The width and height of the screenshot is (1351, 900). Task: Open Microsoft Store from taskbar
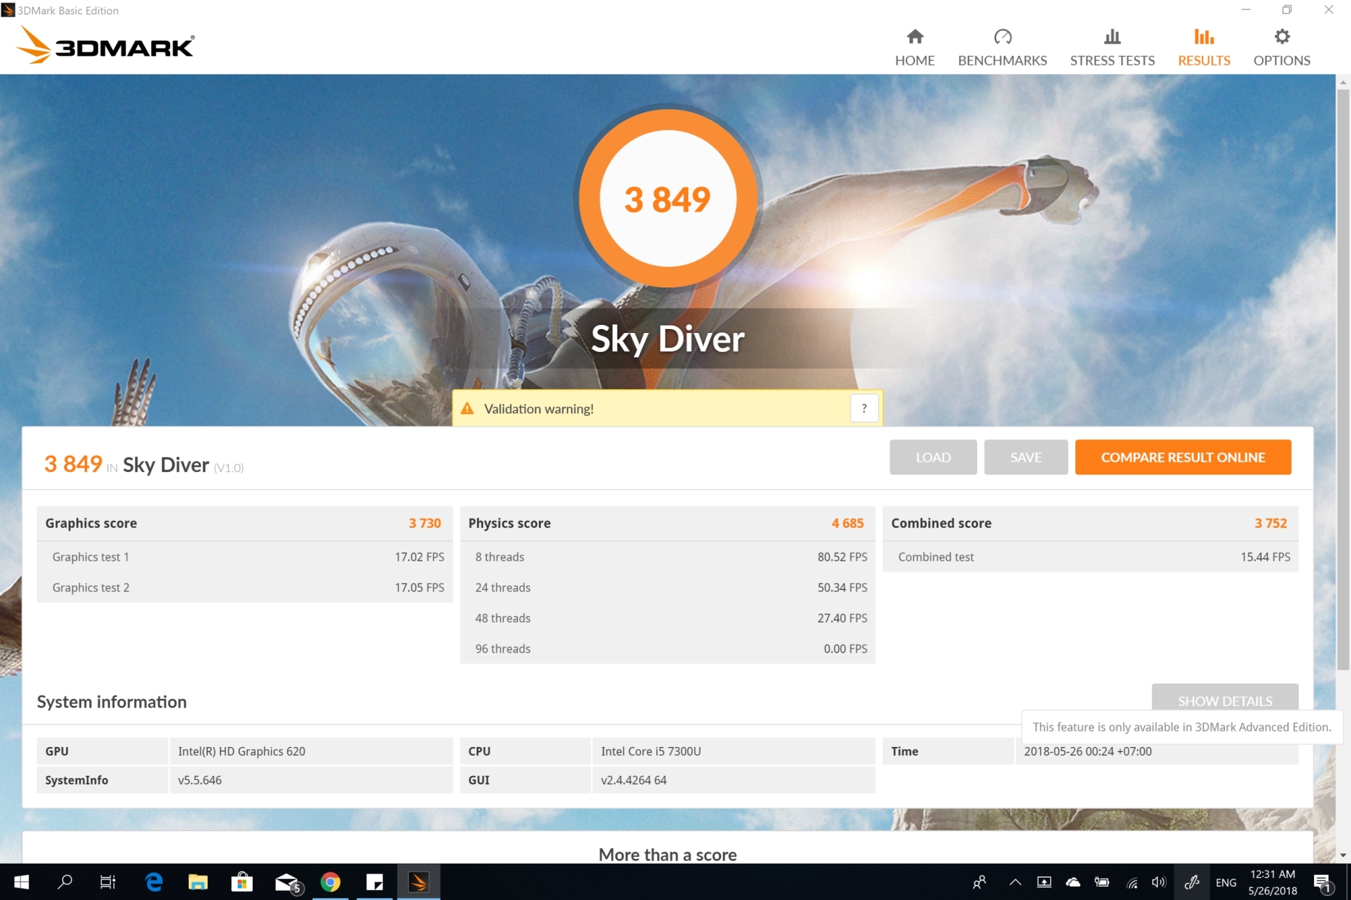[x=242, y=882]
